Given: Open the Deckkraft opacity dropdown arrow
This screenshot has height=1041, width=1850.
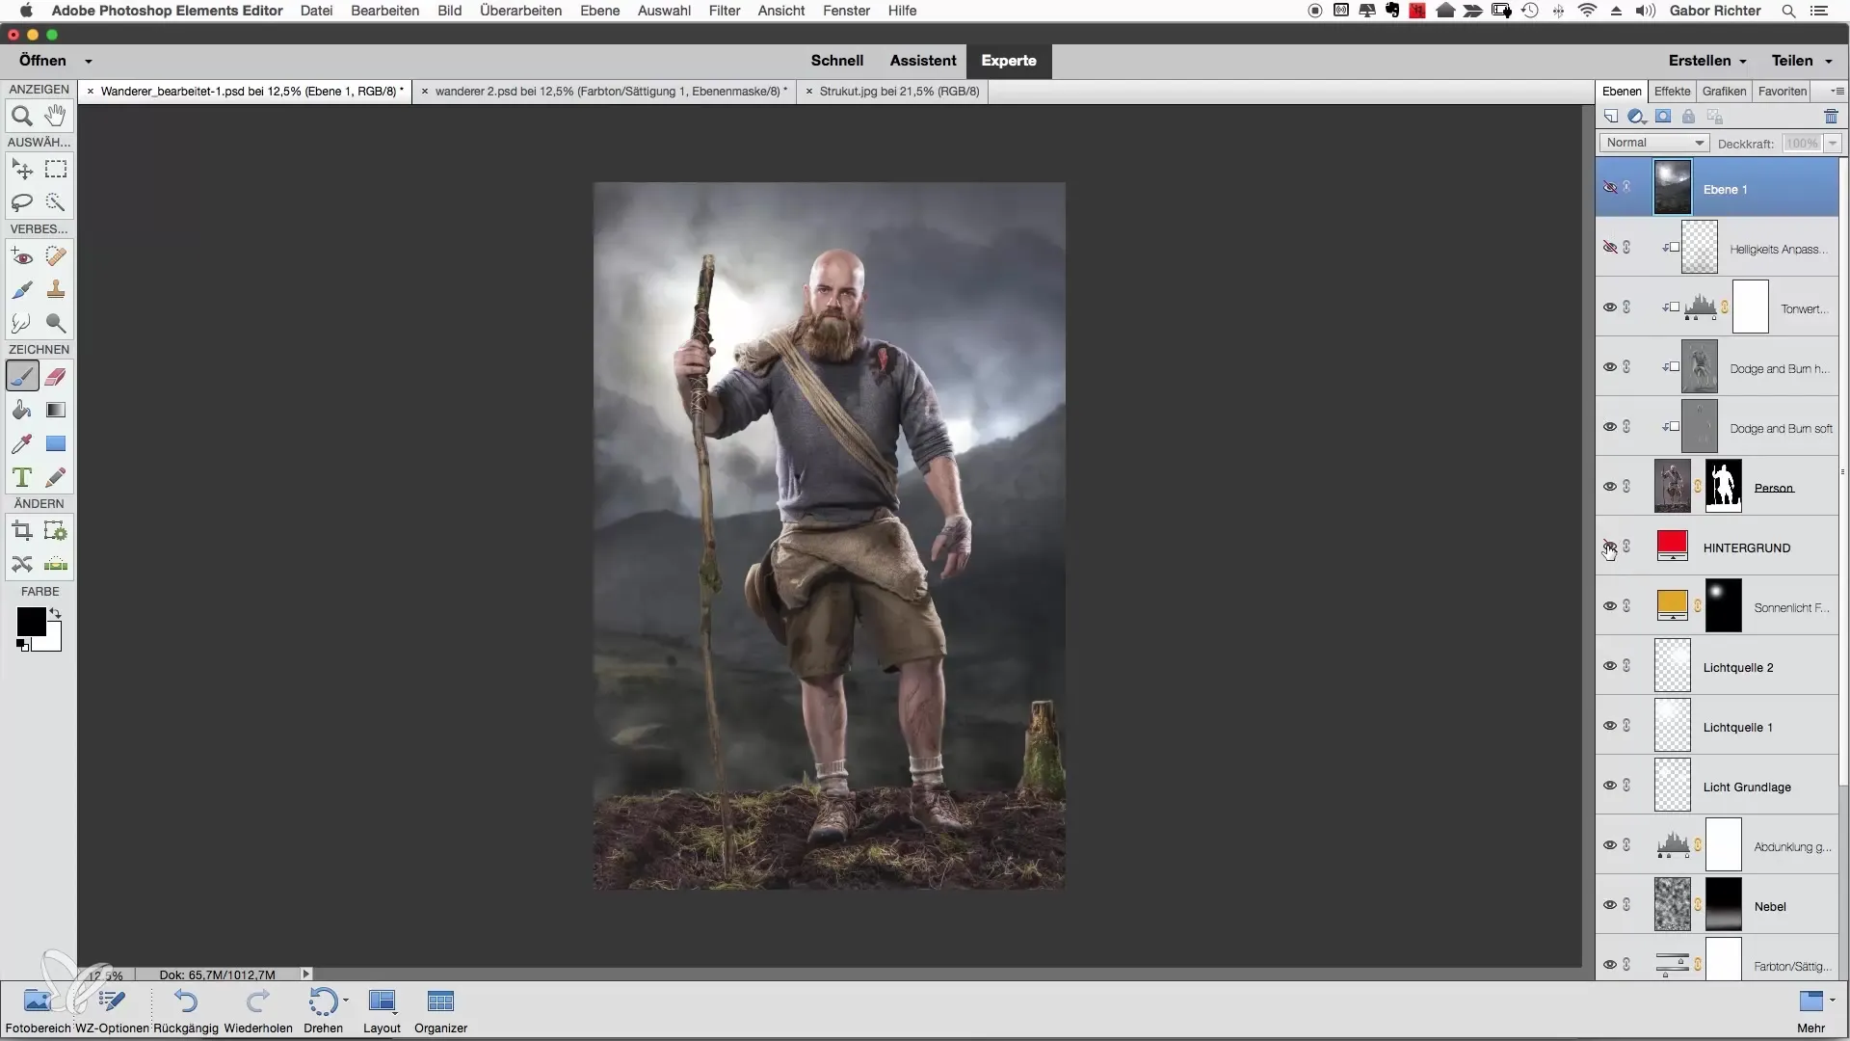Looking at the screenshot, I should coord(1833,143).
